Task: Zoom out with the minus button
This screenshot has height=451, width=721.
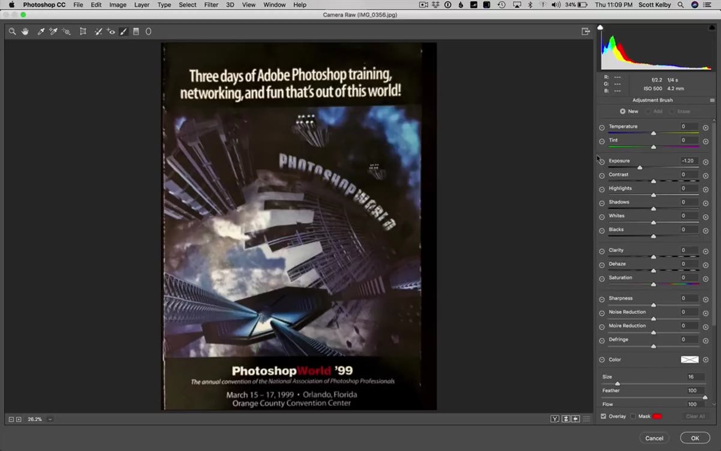Action: coord(11,419)
